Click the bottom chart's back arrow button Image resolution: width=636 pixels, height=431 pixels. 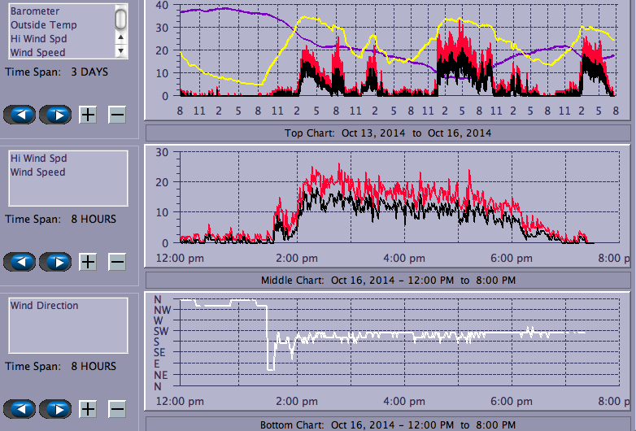(20, 409)
